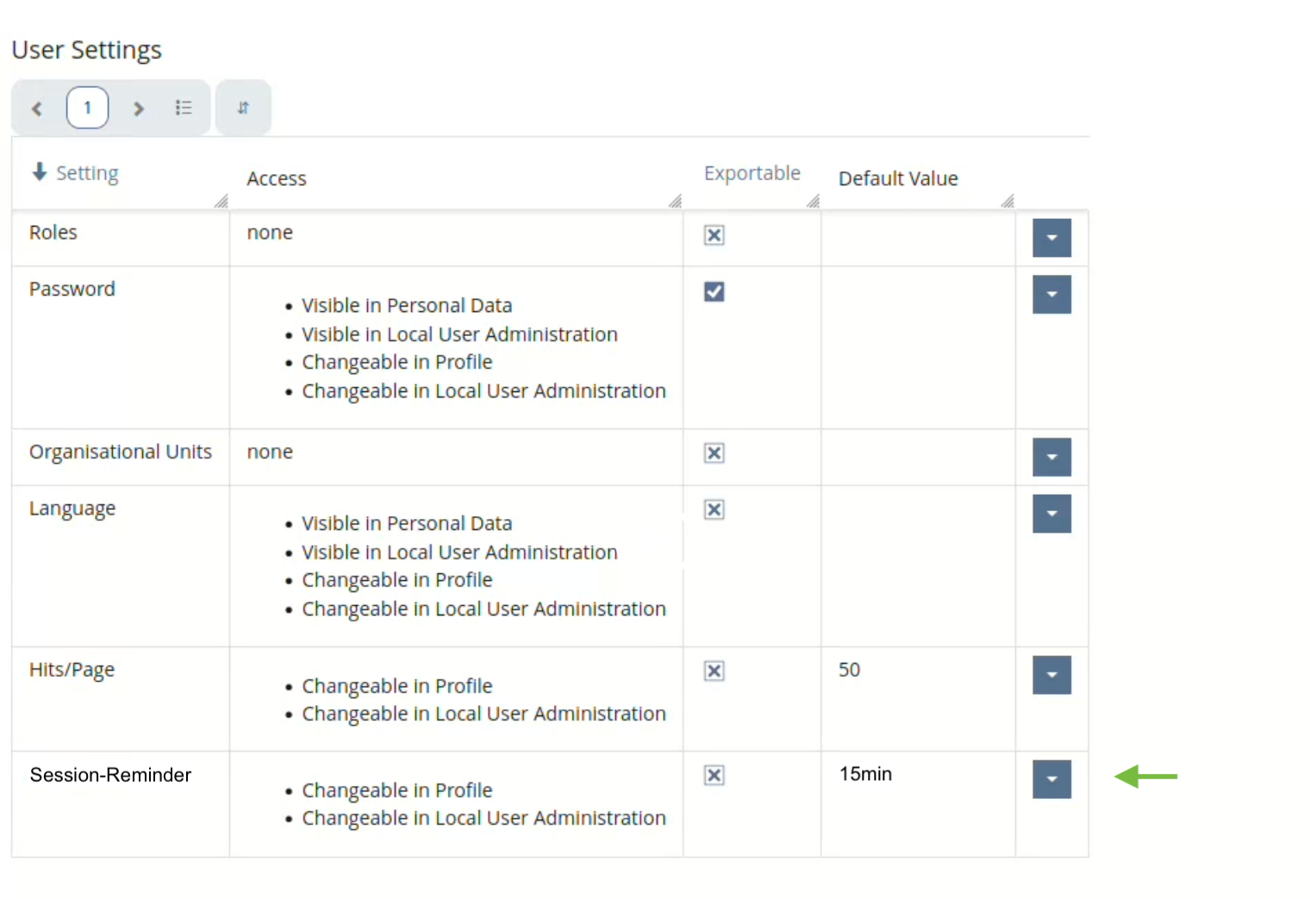Grab the Default Value column resize handle
The image size is (1310, 899).
[1007, 202]
